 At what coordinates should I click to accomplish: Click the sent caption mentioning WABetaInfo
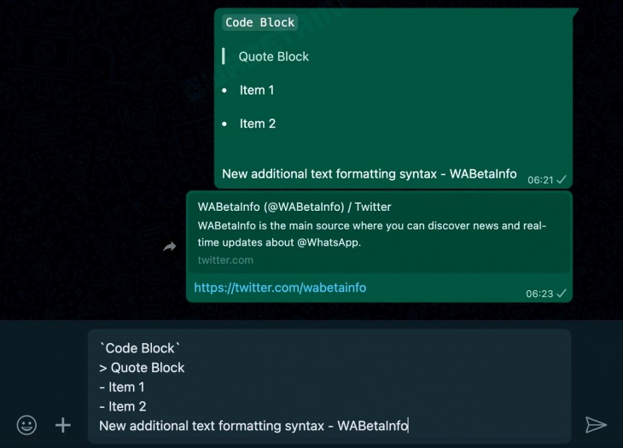coord(370,174)
